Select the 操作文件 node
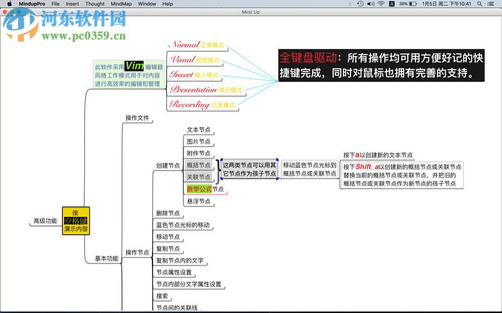This screenshot has width=502, height=313. pos(137,118)
